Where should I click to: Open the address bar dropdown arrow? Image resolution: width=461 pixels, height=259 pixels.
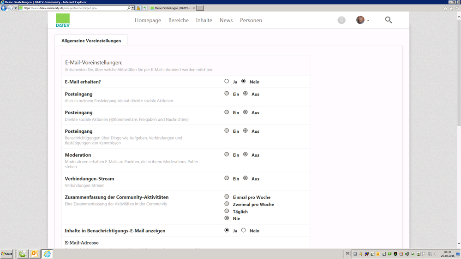click(x=132, y=8)
